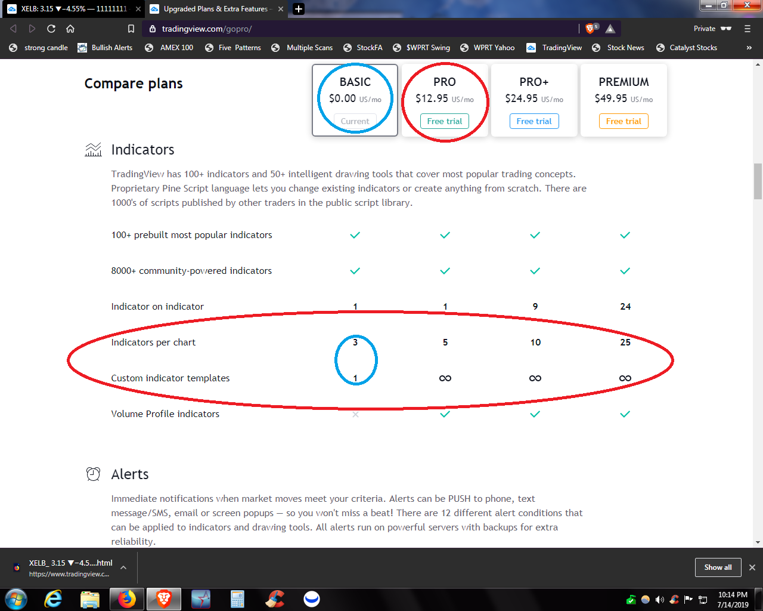
Task: Click the tradingview.com address bar
Action: coord(358,29)
